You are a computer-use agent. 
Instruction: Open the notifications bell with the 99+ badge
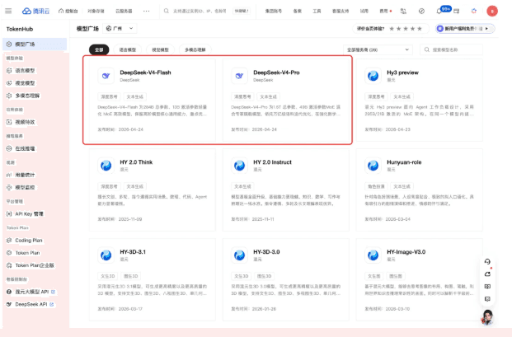[439, 11]
